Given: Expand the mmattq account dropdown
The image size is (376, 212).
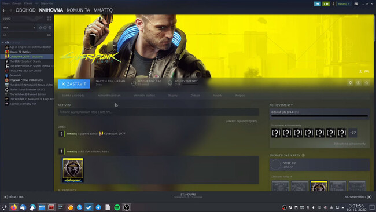Looking at the screenshot, I should coord(344,4).
